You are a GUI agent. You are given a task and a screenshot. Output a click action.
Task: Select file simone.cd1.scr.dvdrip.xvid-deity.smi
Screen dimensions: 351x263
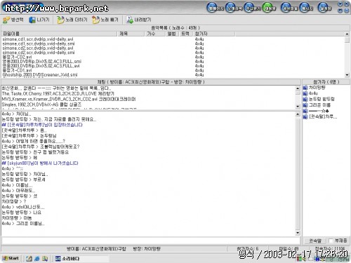click(x=39, y=43)
